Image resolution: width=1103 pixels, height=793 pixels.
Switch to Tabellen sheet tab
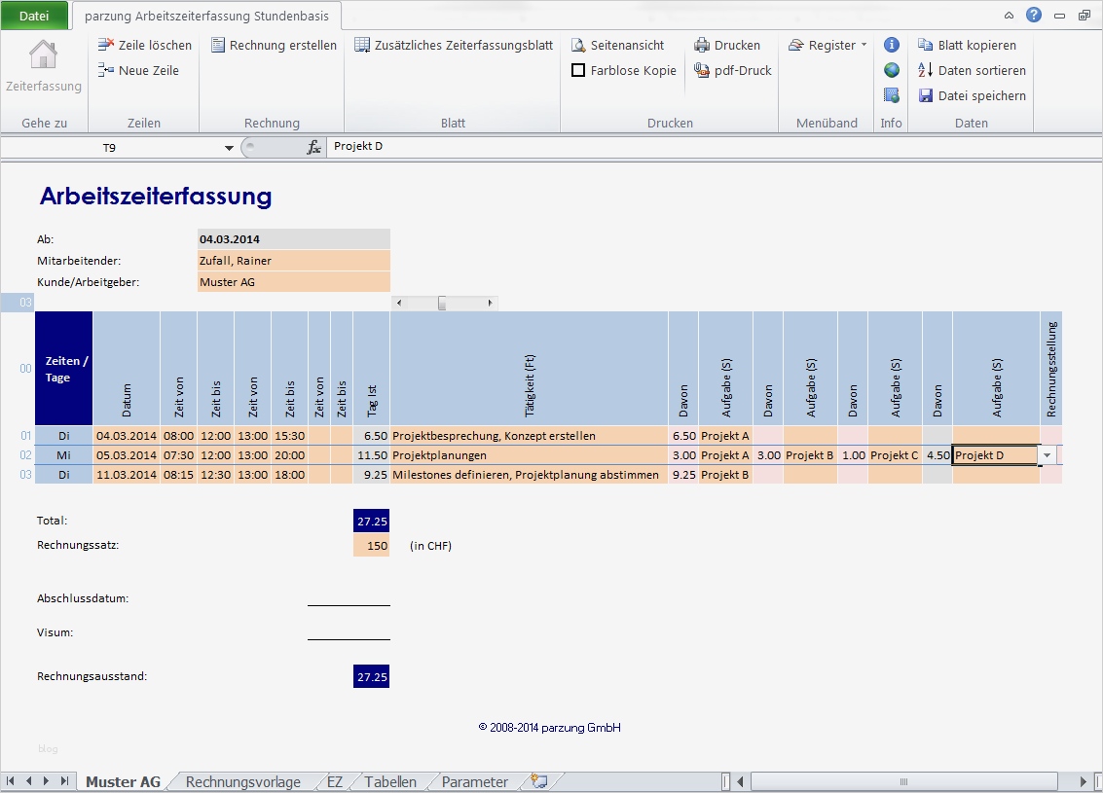(x=390, y=781)
